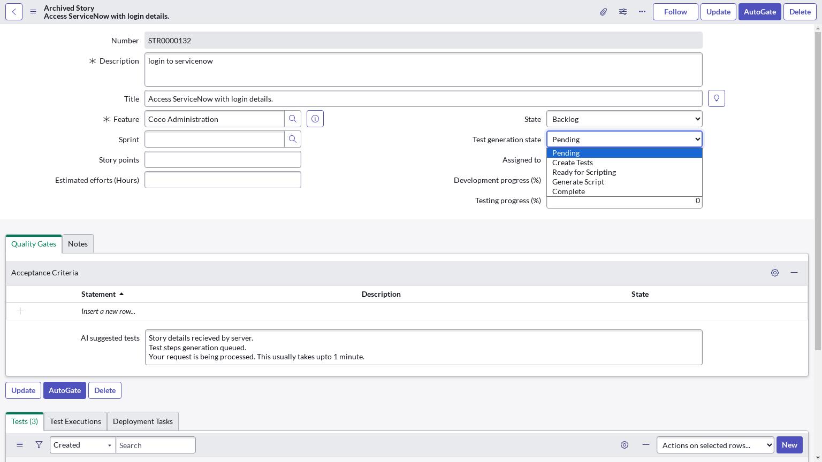This screenshot has width=822, height=462.
Task: Preview Feature record via info icon
Action: pyautogui.click(x=315, y=119)
